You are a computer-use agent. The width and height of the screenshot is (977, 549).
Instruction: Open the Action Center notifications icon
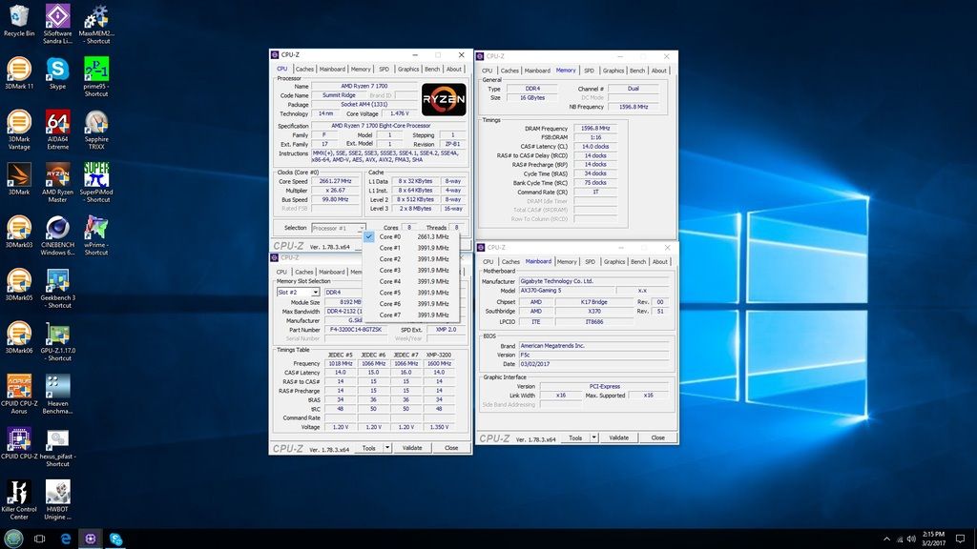tap(960, 539)
